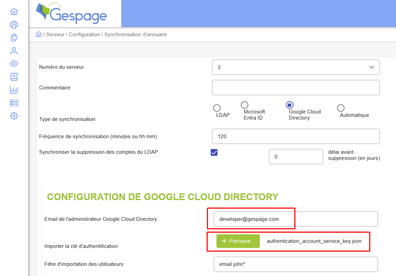
Task: Open the Documents copy icon in the sidebar
Action: tap(14, 38)
